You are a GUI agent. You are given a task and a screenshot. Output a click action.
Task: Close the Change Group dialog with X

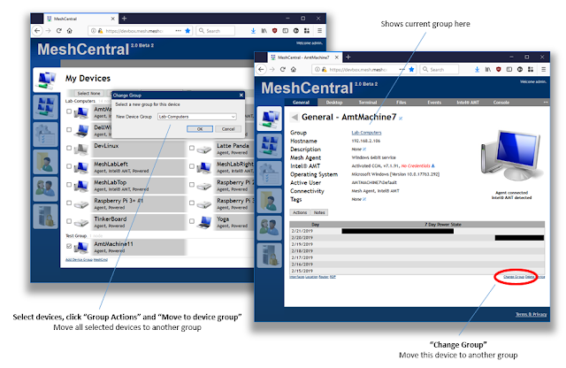[241, 95]
